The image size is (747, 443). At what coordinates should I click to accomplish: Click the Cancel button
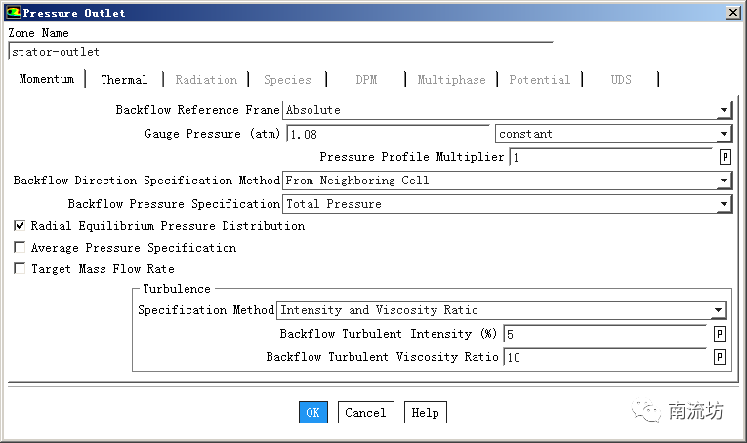[365, 413]
